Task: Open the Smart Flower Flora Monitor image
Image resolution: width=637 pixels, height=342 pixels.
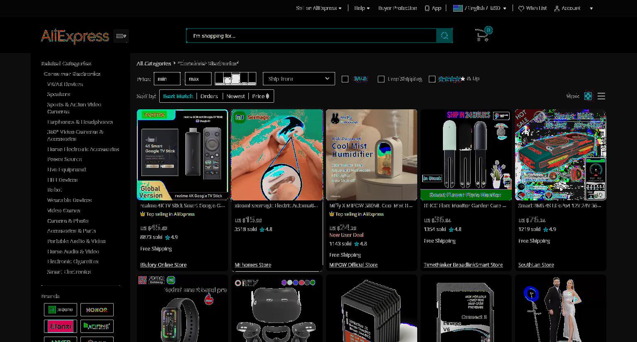Action: pos(466,155)
